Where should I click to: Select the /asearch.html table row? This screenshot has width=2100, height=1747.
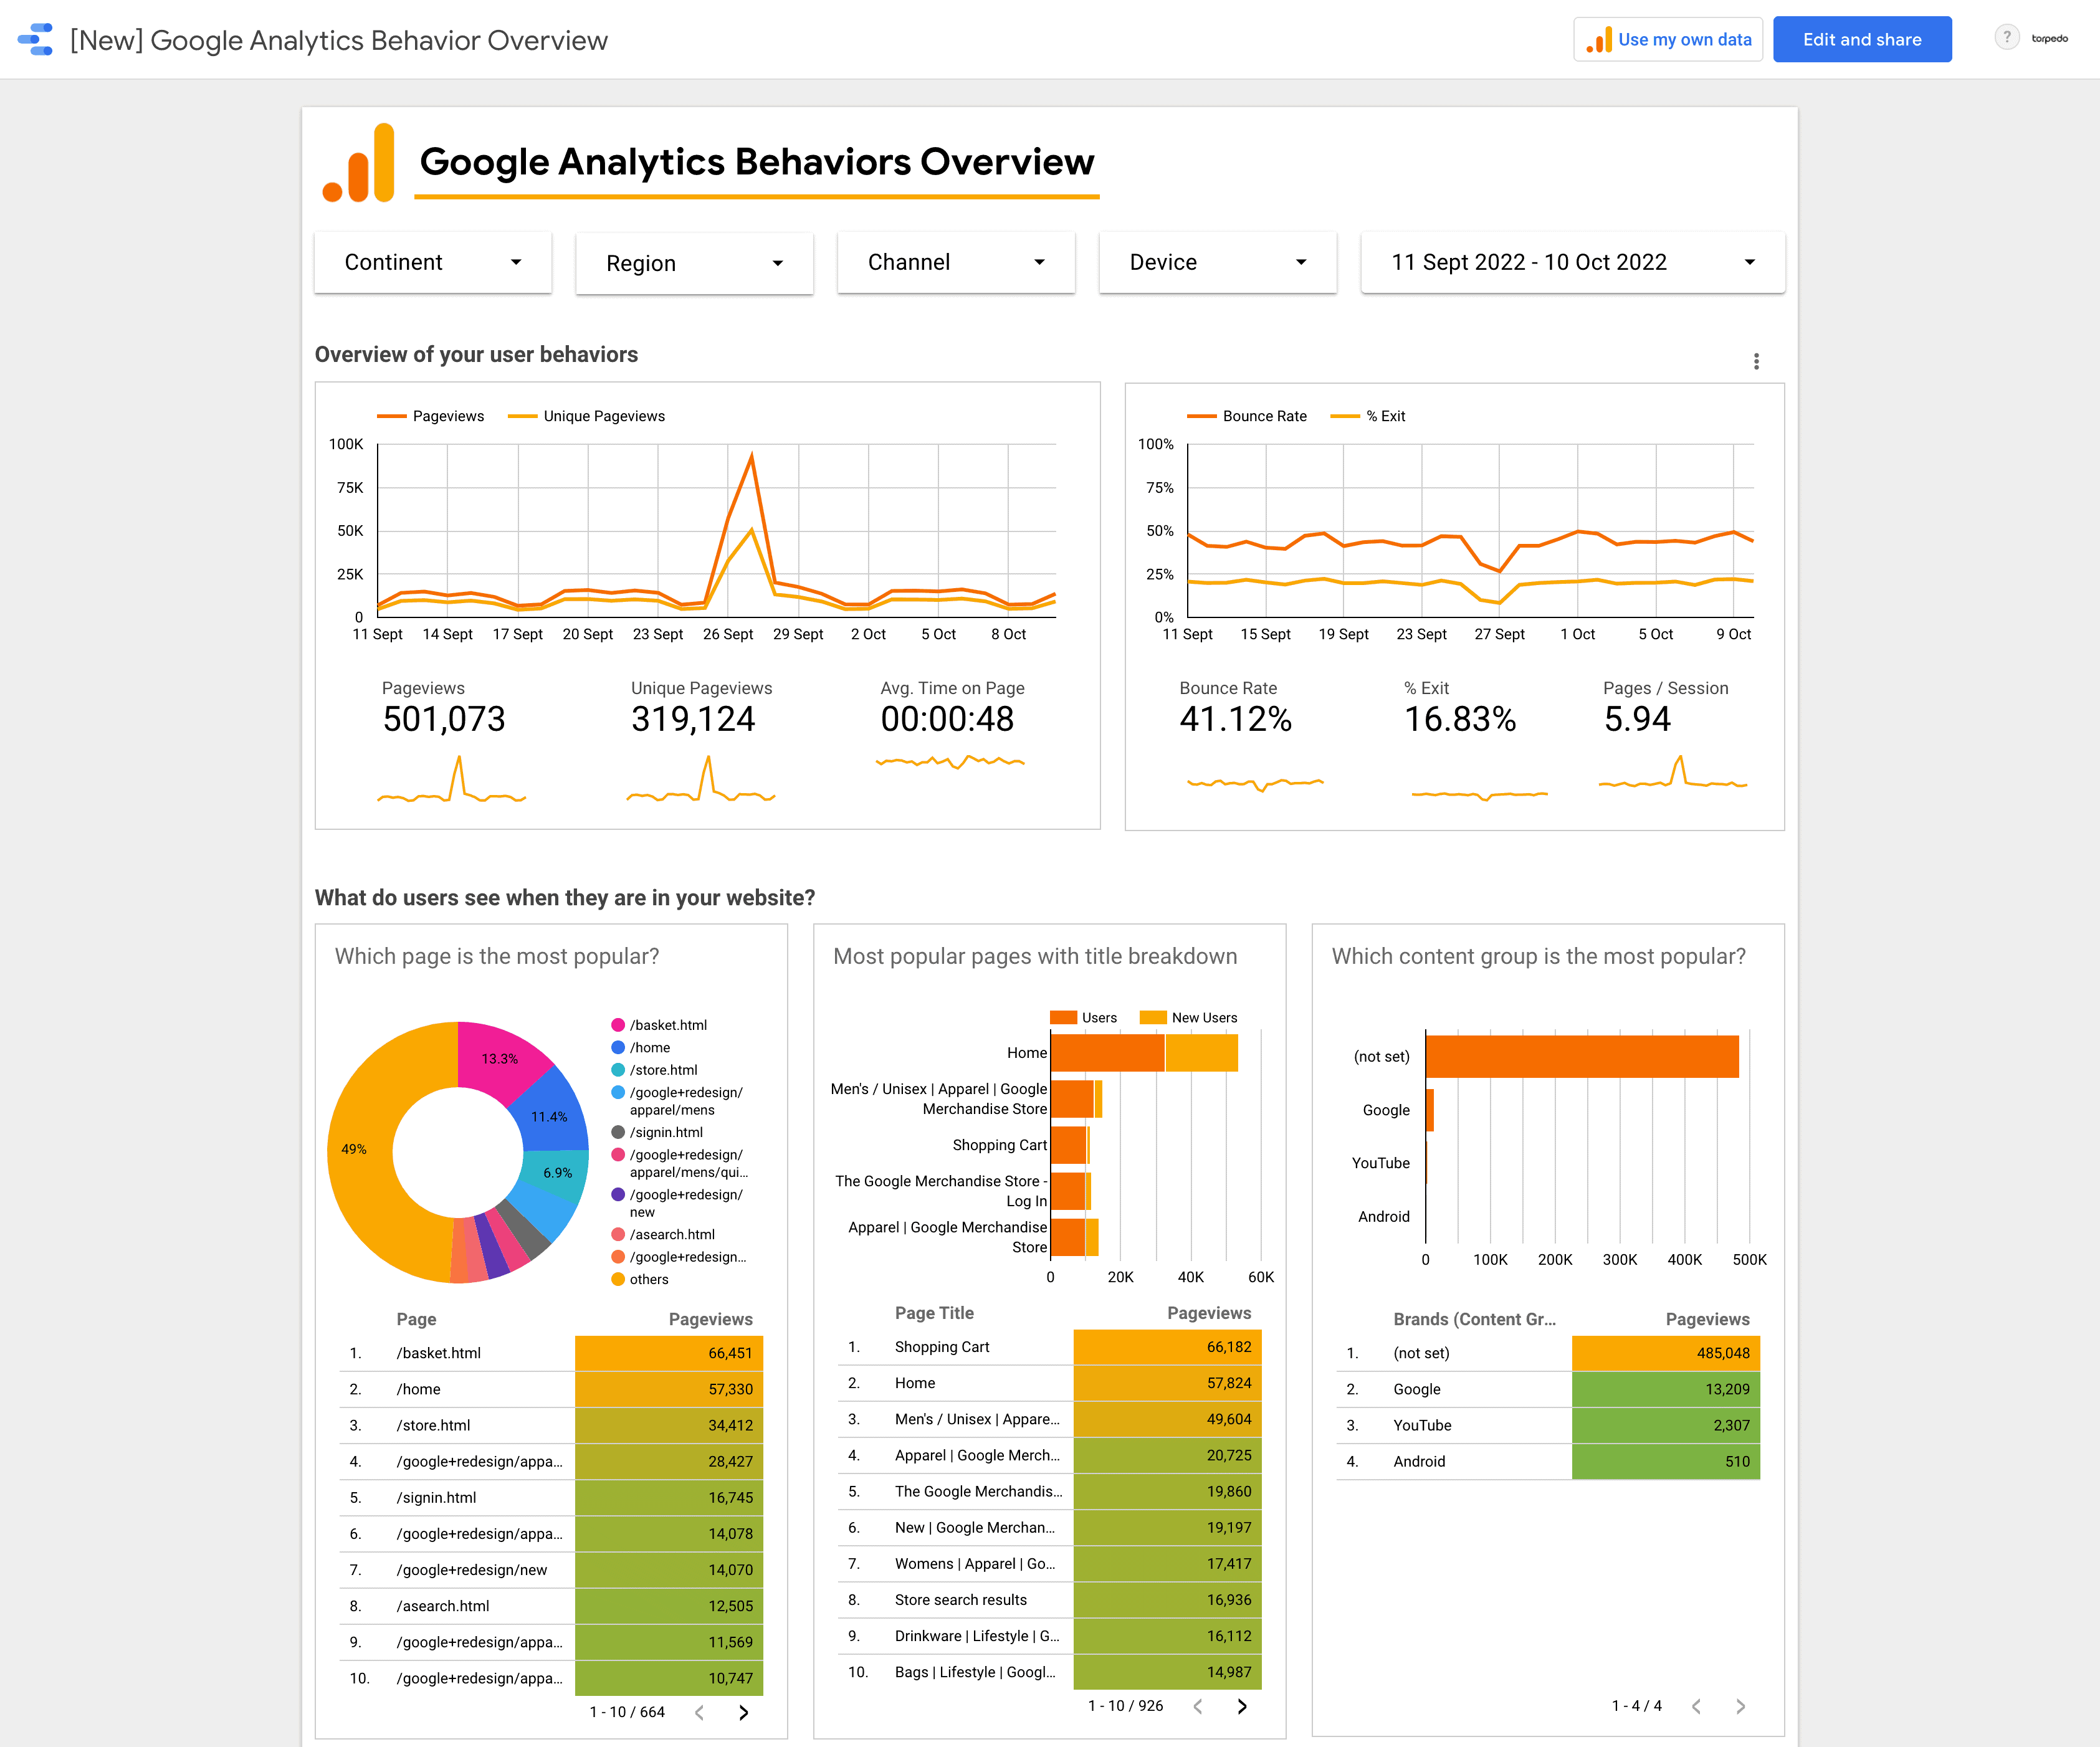pos(550,1606)
